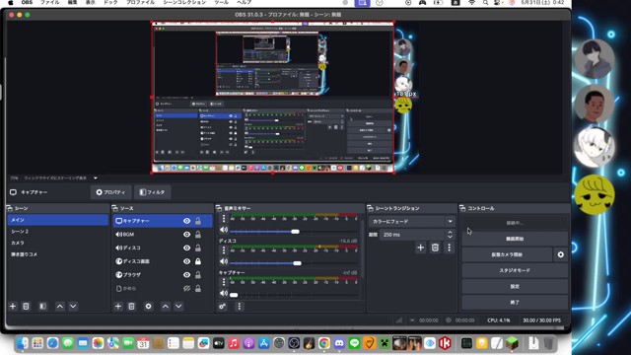Screen dimensions: 631x355
Task: Open the カラーにフェード transition dropdown
Action: (x=412, y=221)
